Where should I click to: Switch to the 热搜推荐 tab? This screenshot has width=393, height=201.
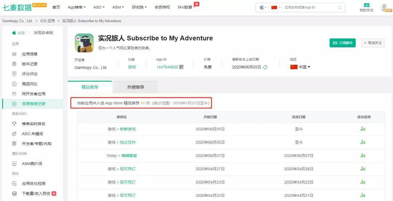click(135, 87)
